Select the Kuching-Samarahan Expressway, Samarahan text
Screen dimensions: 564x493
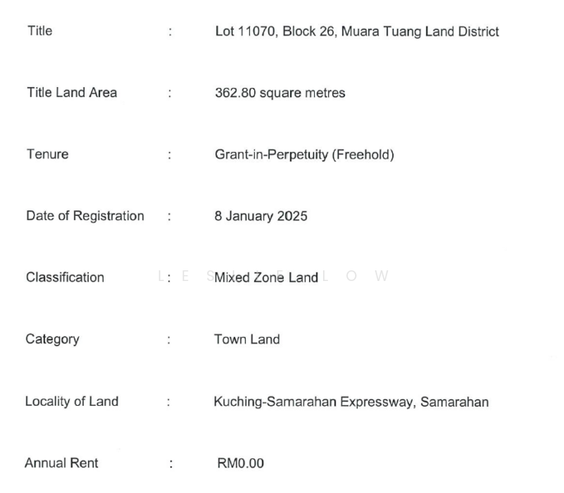(351, 402)
